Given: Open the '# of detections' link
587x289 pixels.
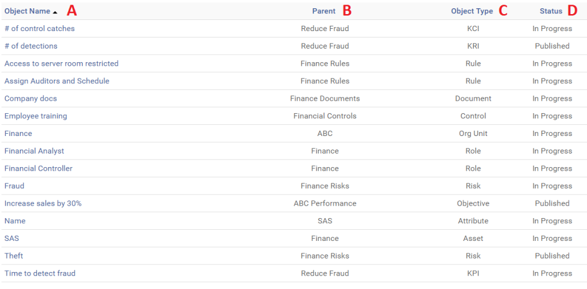Looking at the screenshot, I should coord(31,46).
